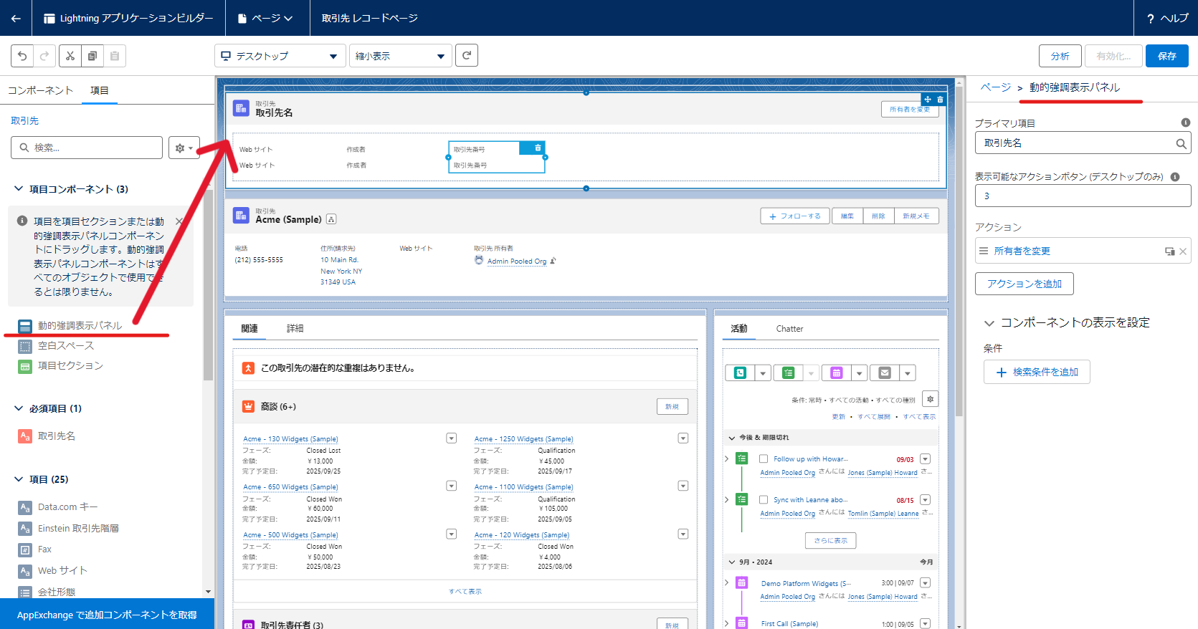Click the さらに表示 button
This screenshot has height=629, width=1198.
coord(831,541)
